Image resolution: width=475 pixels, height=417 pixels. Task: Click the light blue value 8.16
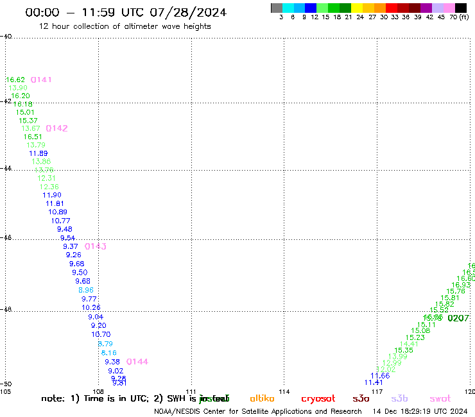click(109, 353)
